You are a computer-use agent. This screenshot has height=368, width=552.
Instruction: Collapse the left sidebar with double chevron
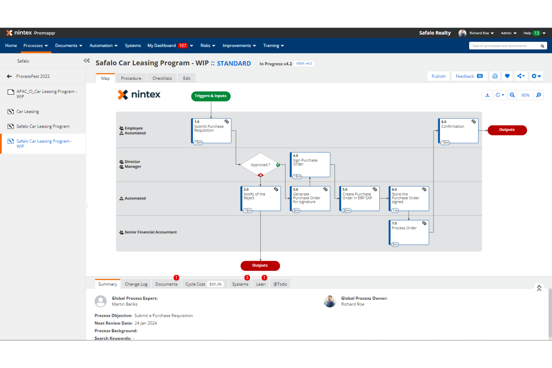coord(87,60)
